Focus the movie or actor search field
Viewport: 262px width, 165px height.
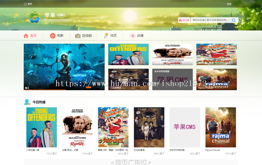[211, 20]
